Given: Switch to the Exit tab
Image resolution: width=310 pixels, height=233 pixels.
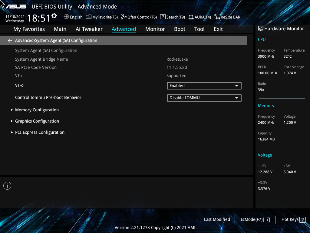Looking at the screenshot, I should 218,29.
